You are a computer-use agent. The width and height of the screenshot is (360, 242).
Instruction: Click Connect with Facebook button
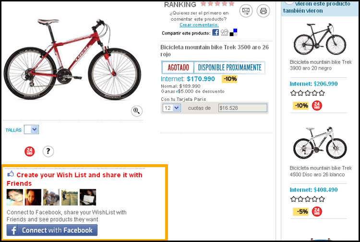tap(52, 230)
